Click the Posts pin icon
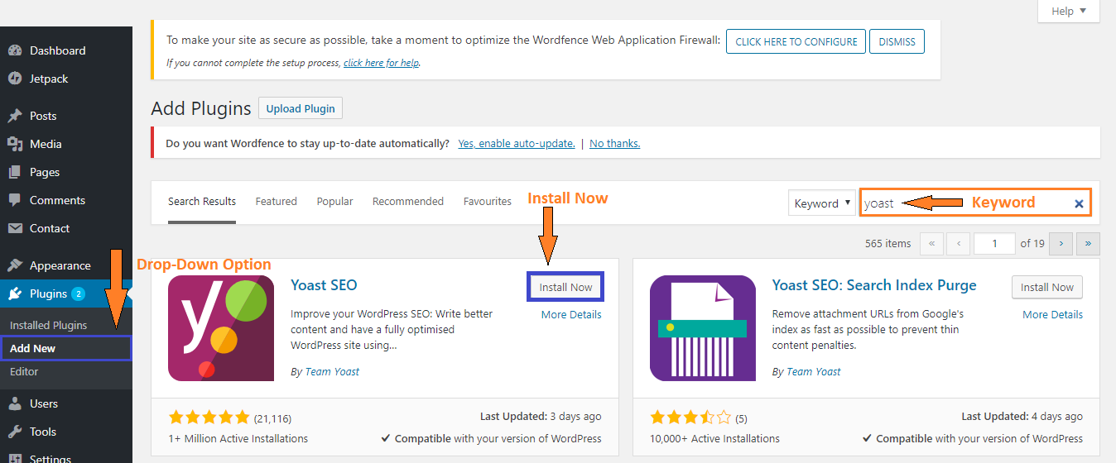1116x463 pixels. [14, 116]
